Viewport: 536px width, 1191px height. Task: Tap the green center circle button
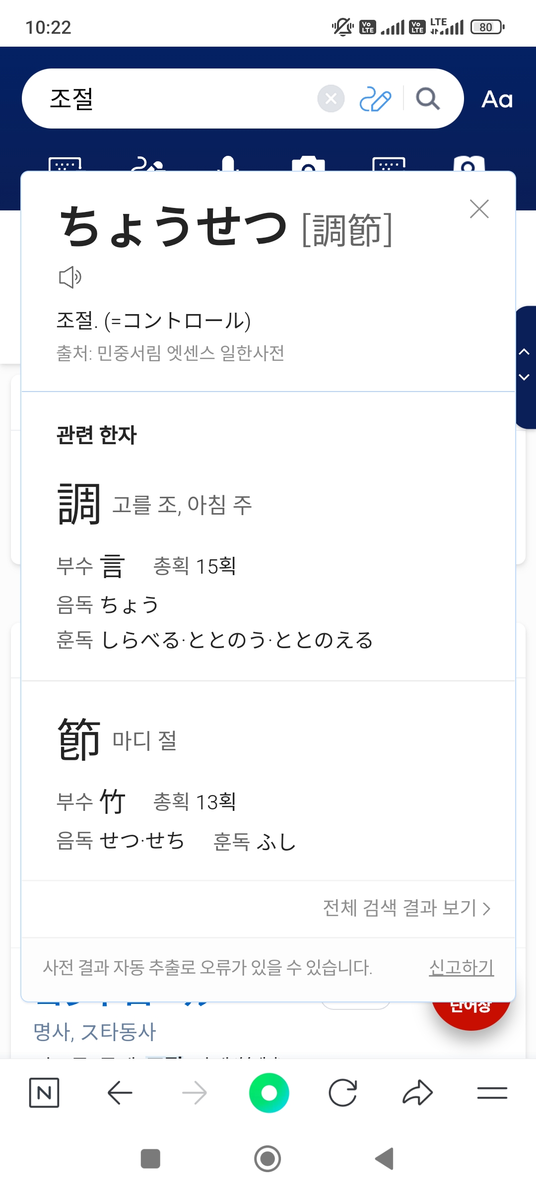[x=268, y=1092]
